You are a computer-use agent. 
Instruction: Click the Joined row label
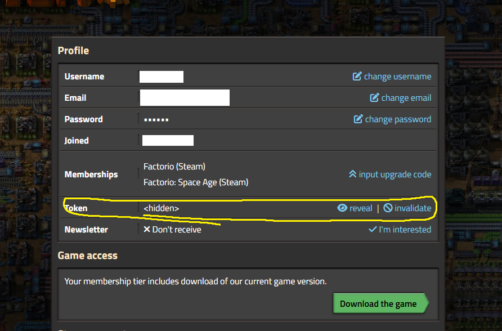(x=77, y=141)
